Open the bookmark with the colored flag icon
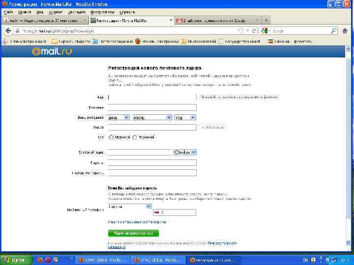Screen dimensions: 354x265 coord(290,41)
